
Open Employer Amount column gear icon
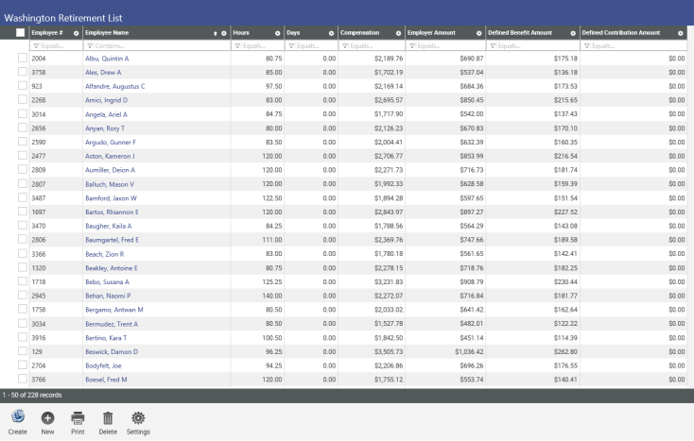pyautogui.click(x=479, y=33)
